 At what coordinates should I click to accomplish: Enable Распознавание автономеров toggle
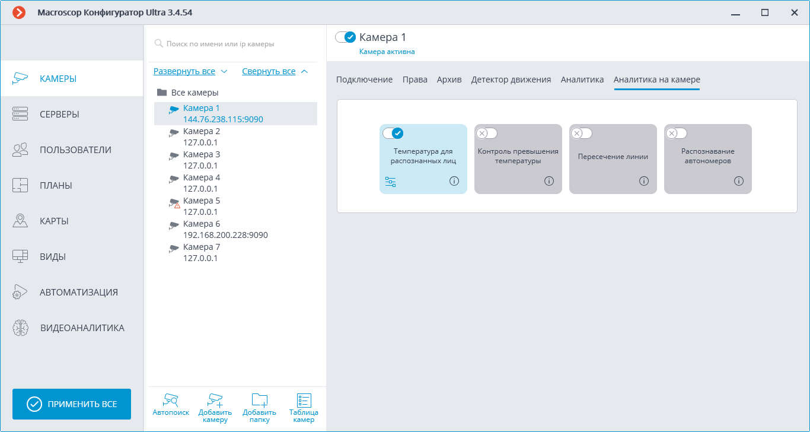tap(677, 133)
